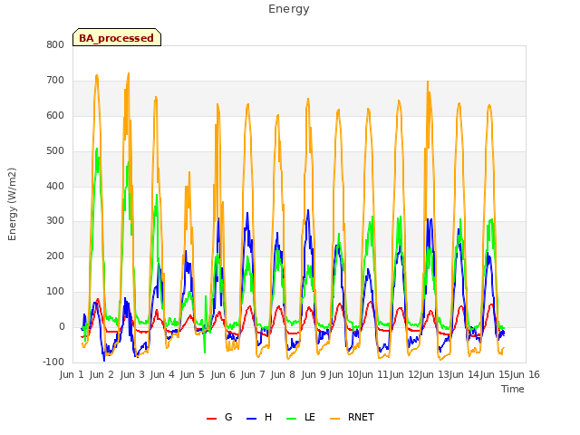Click the Jun 5 x-axis tick label
Screen dimensions: 580x435
(192, 374)
